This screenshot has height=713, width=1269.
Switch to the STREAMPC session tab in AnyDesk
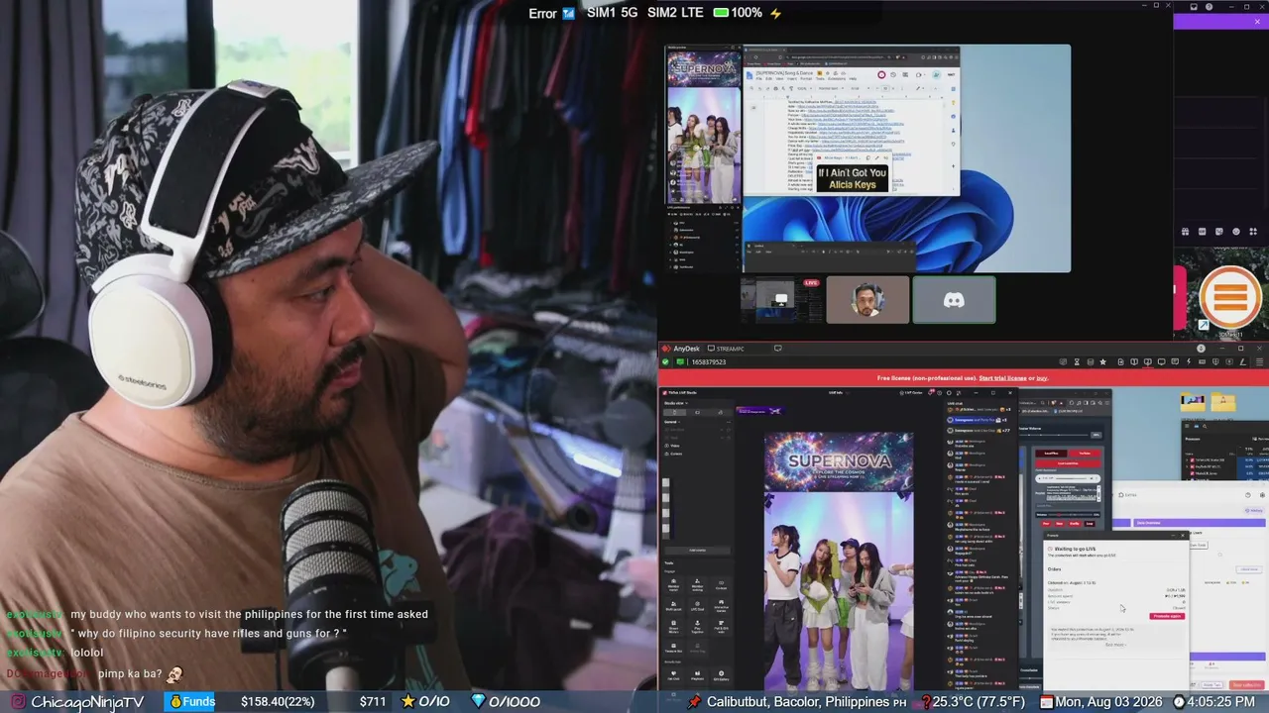click(726, 349)
